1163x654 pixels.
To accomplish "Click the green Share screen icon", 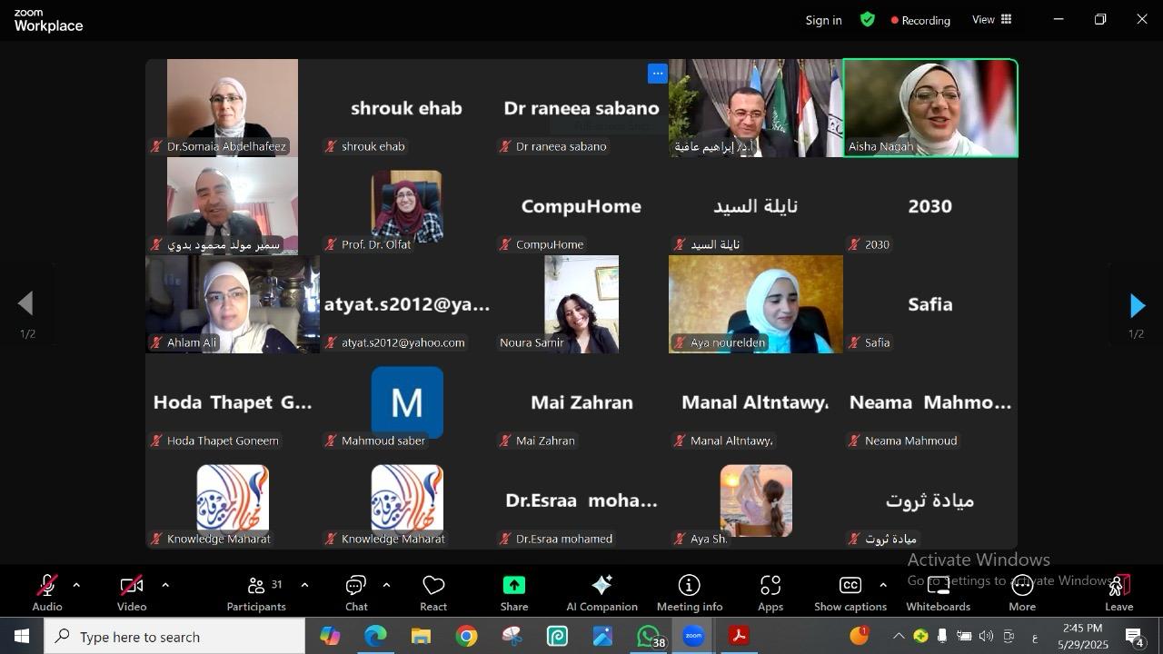I will (513, 586).
